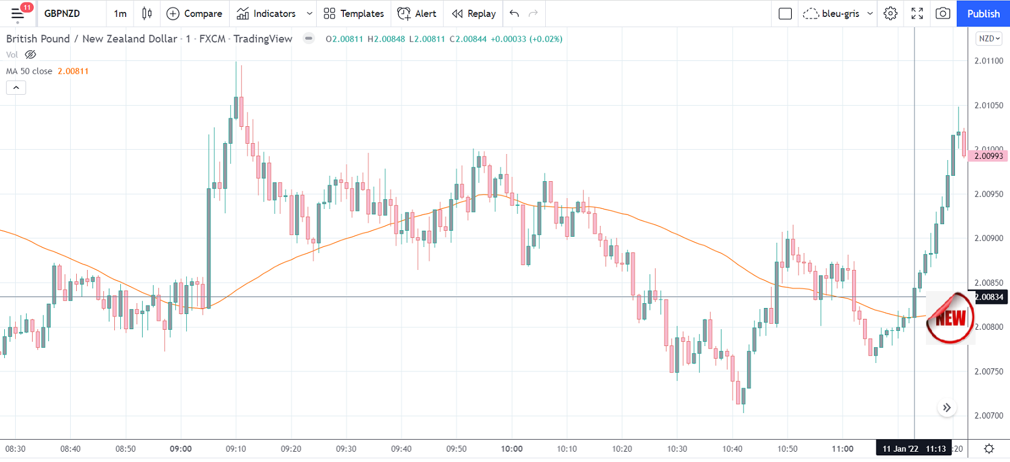Open the indicators favorites dropdown arrow

click(309, 13)
